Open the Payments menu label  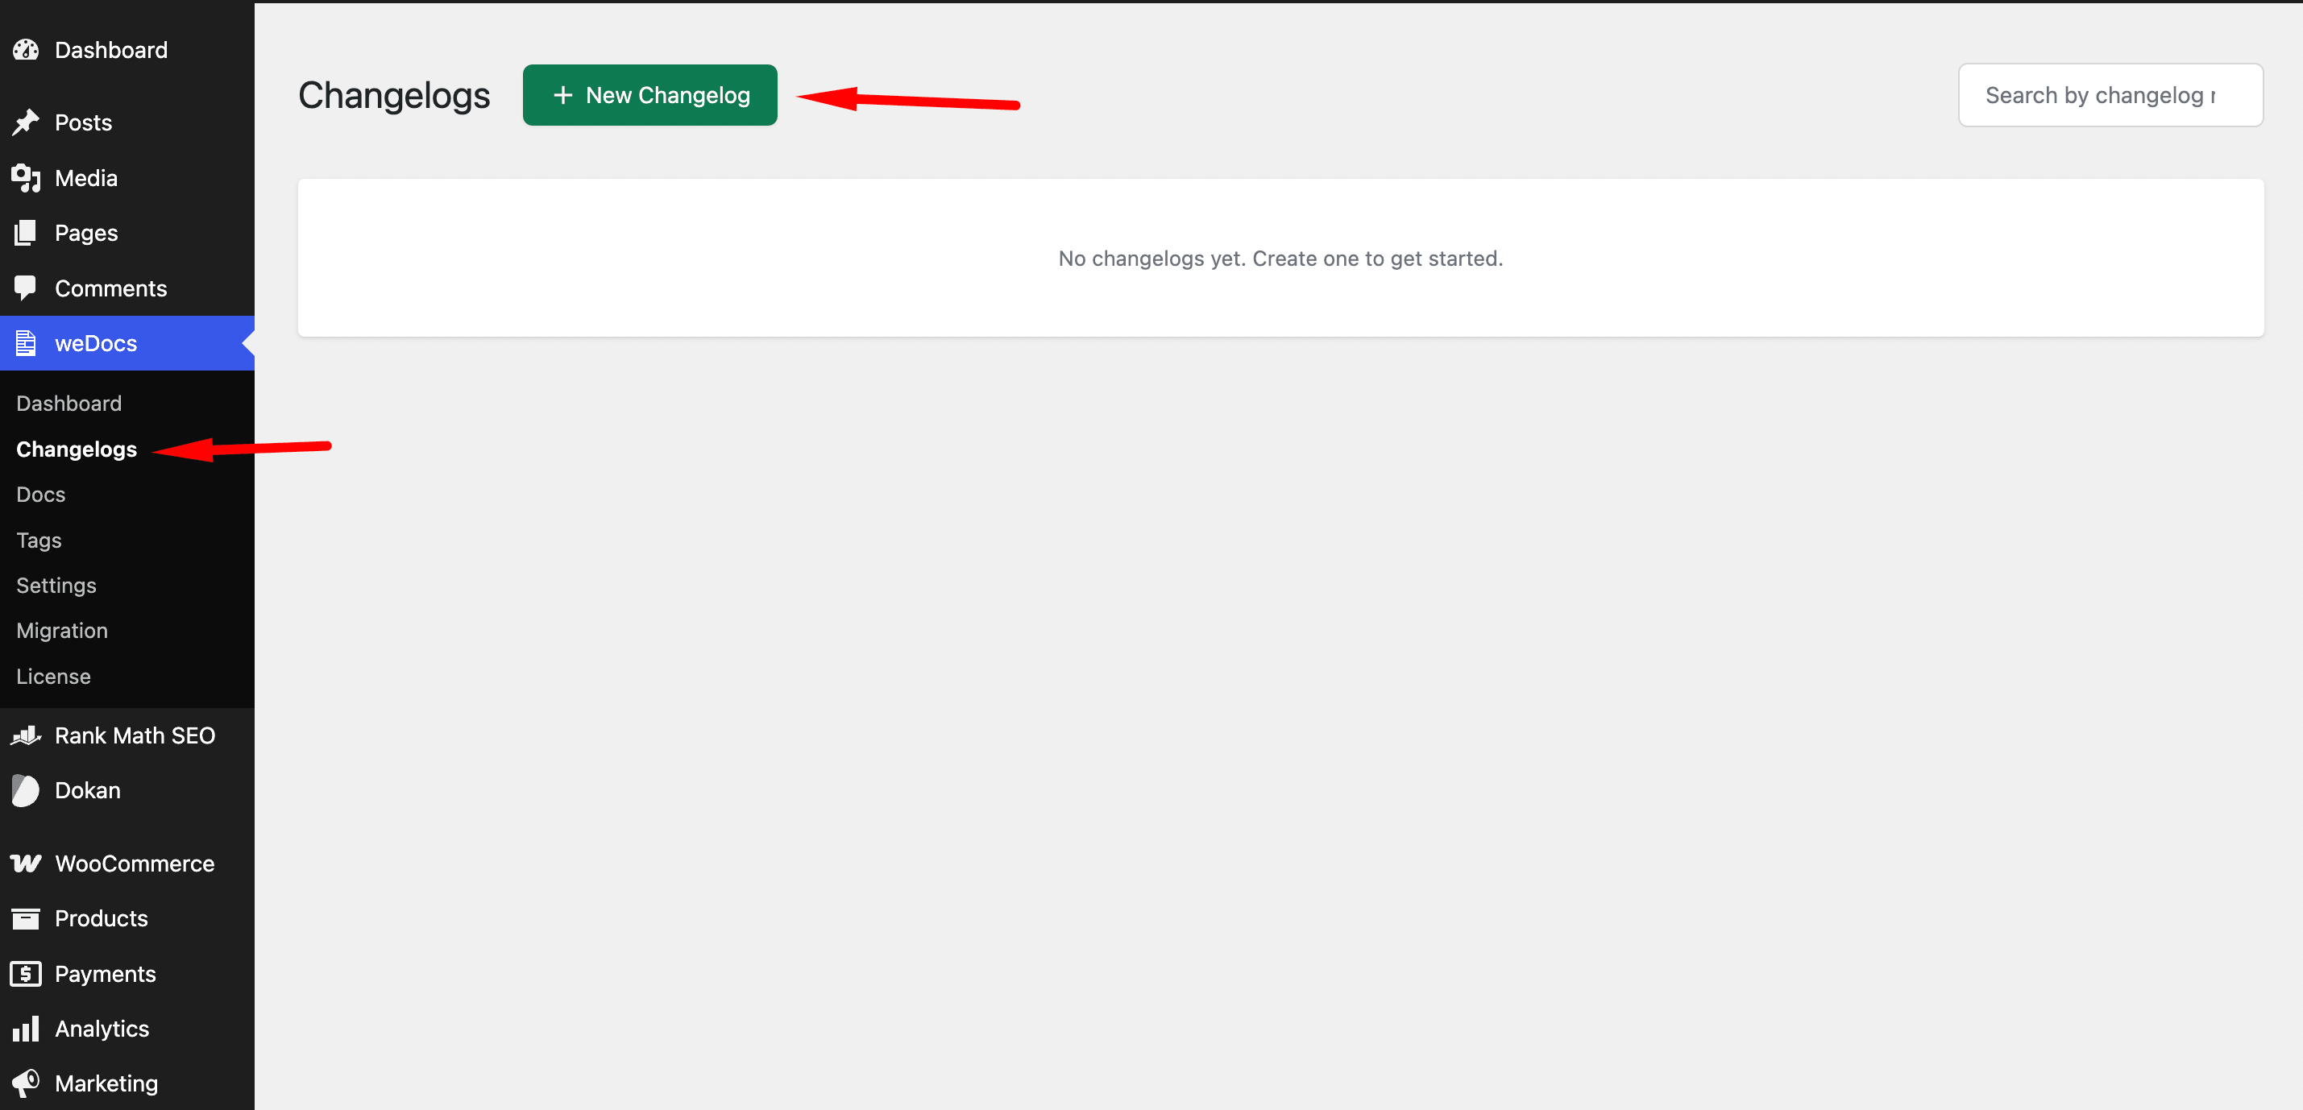click(106, 974)
